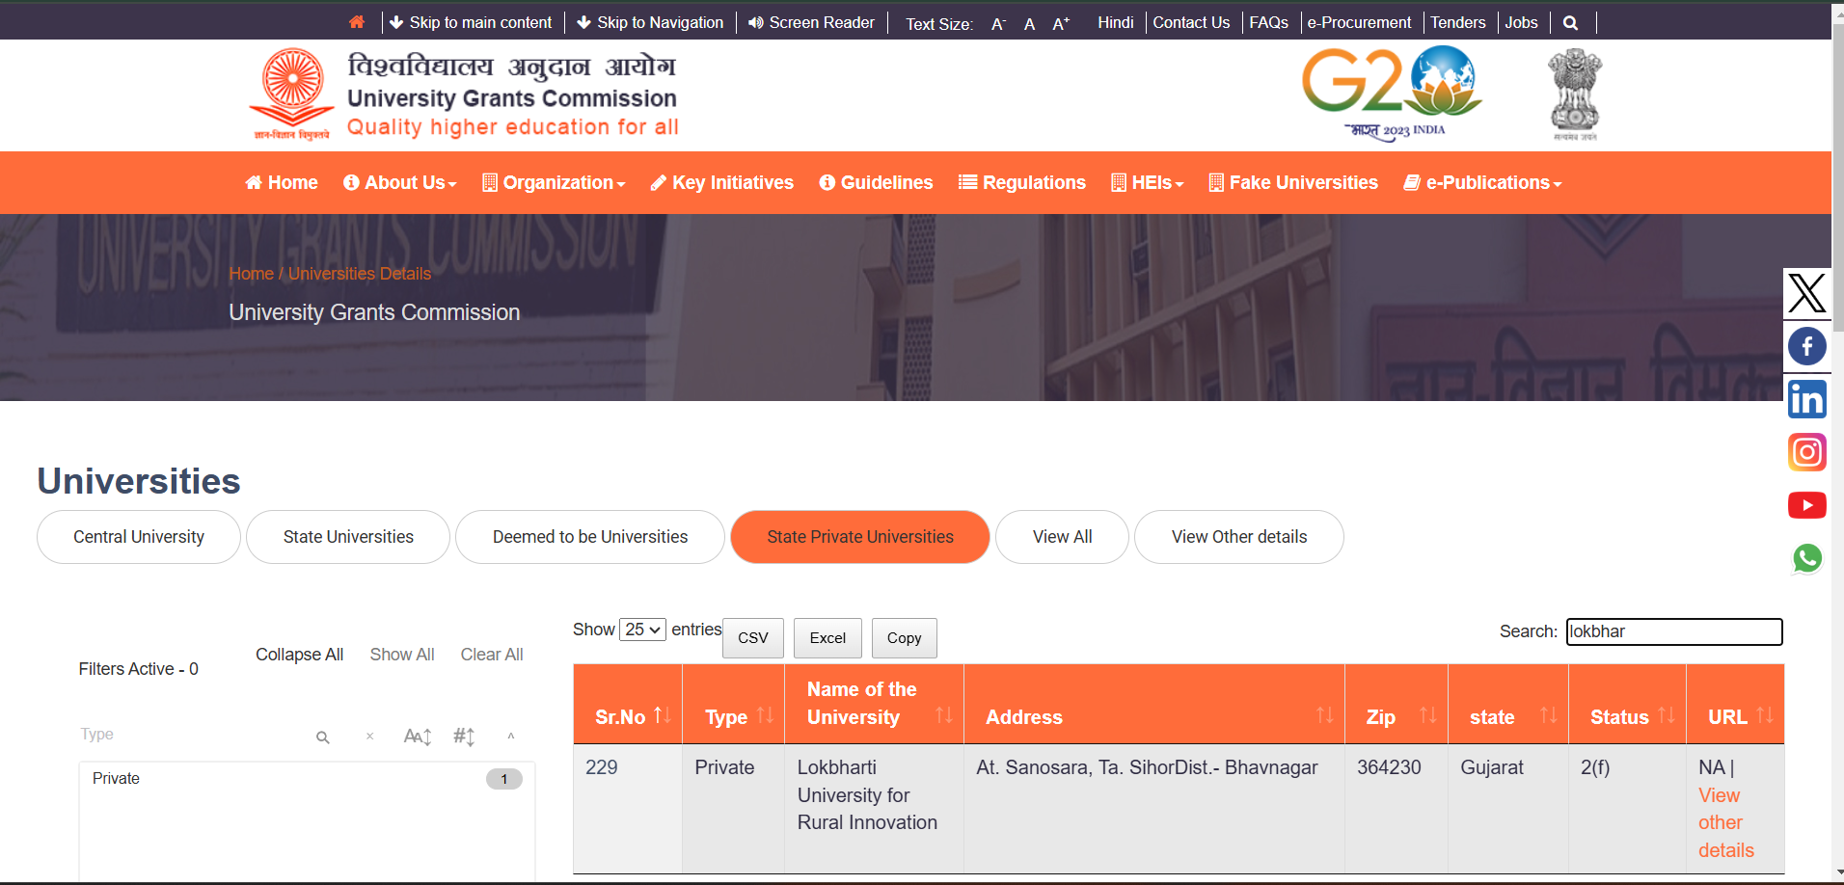The height and width of the screenshot is (885, 1844).
Task: Open the LinkedIn social icon
Action: [x=1806, y=399]
